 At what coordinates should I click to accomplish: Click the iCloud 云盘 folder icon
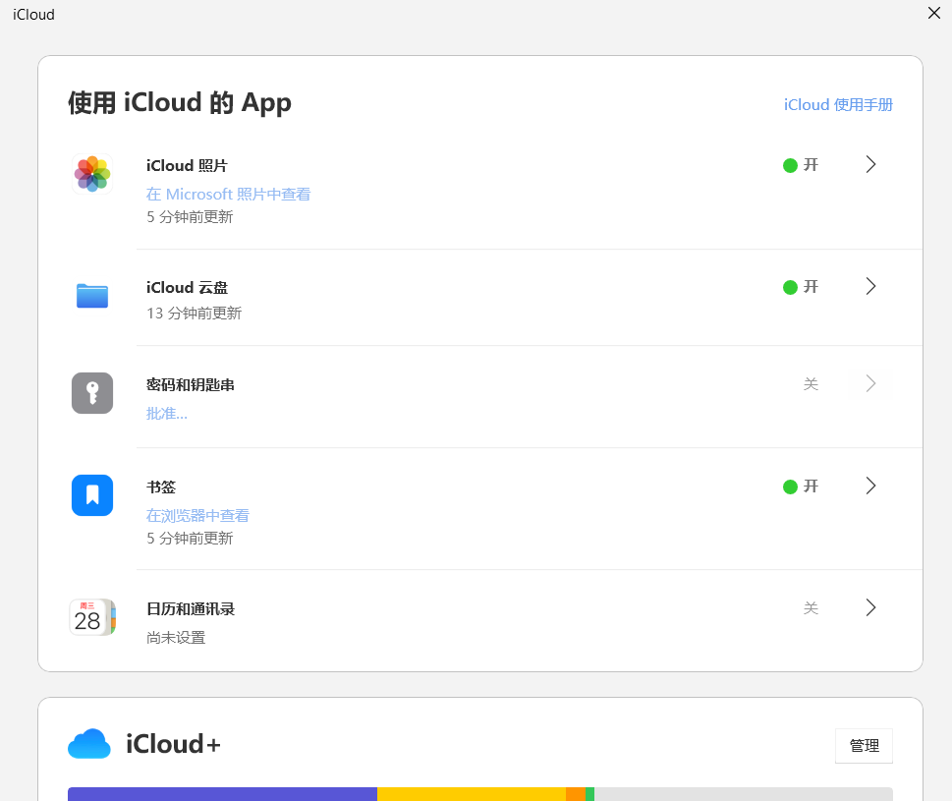tap(92, 296)
